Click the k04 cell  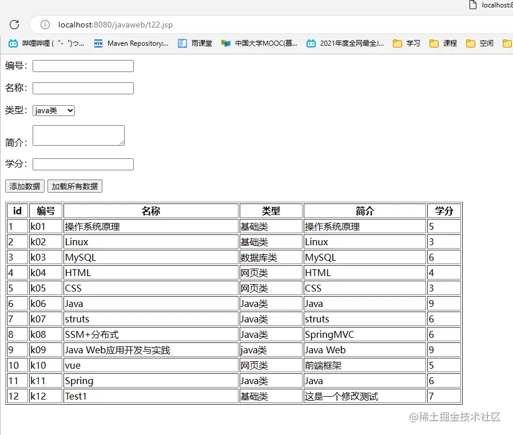pos(46,273)
